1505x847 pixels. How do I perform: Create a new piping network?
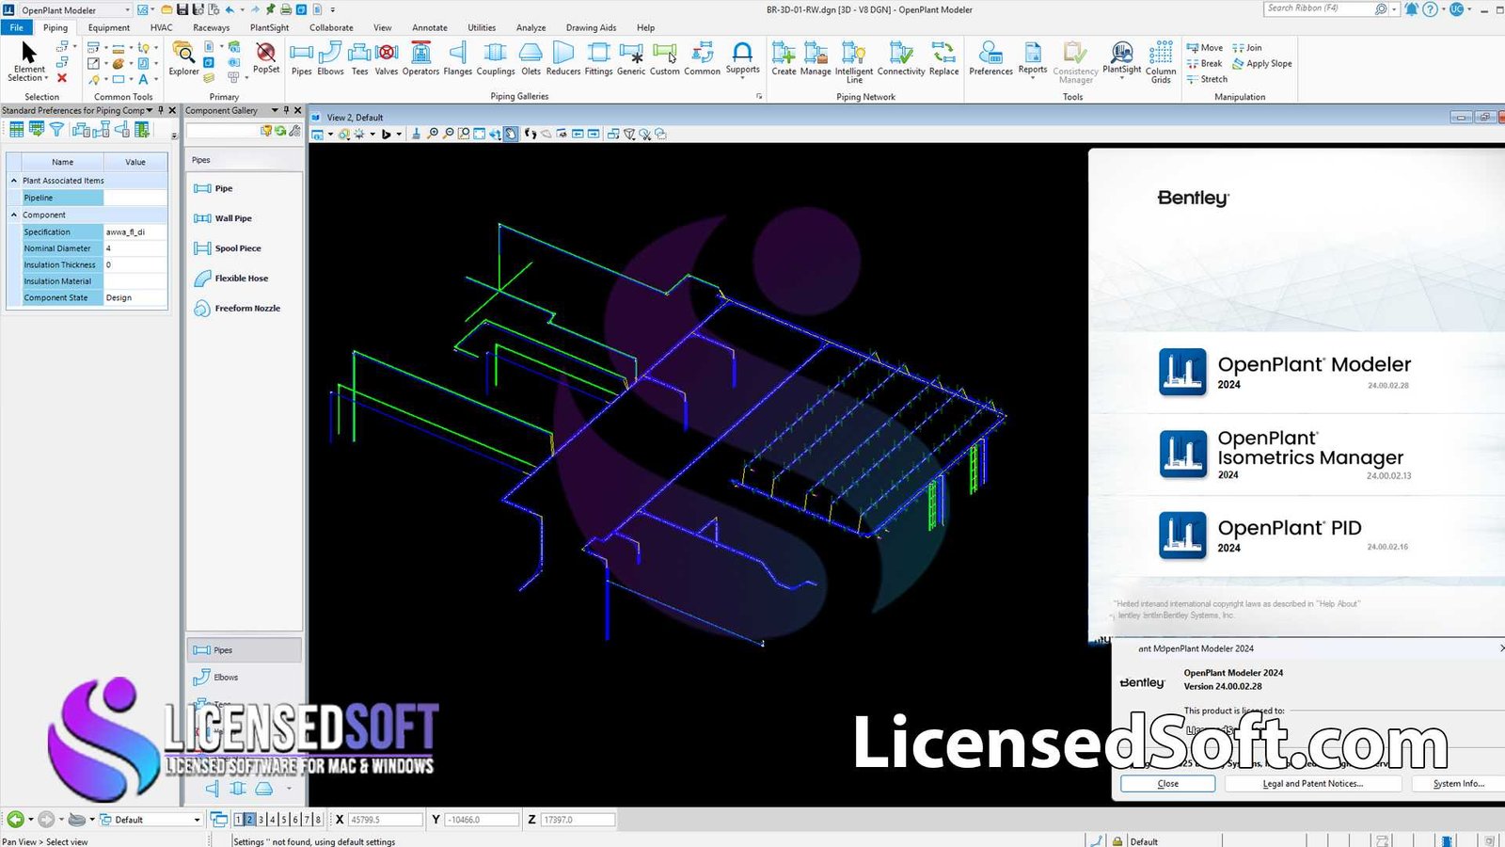pos(784,58)
